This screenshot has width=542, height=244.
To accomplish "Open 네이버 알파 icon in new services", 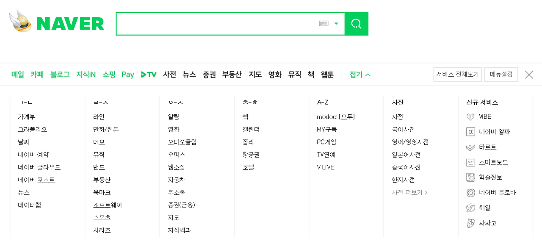I will click(x=470, y=132).
